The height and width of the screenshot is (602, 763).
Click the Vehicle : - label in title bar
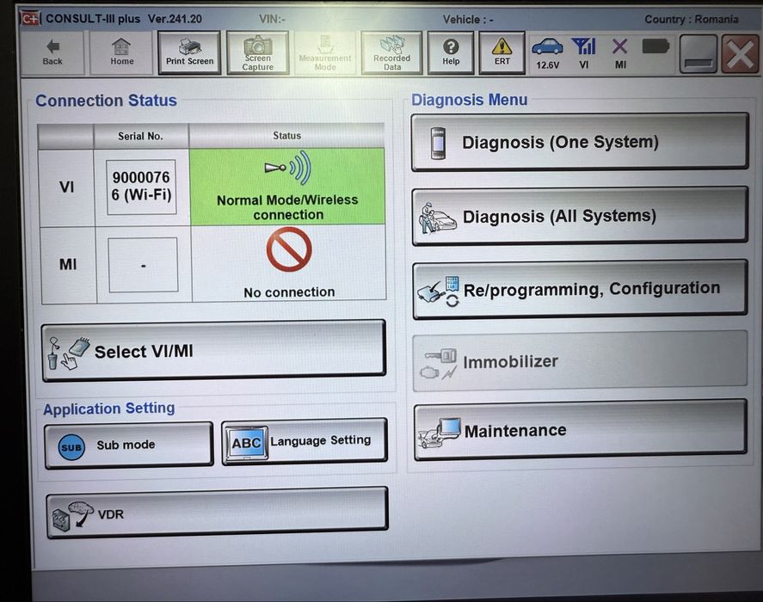coord(468,20)
